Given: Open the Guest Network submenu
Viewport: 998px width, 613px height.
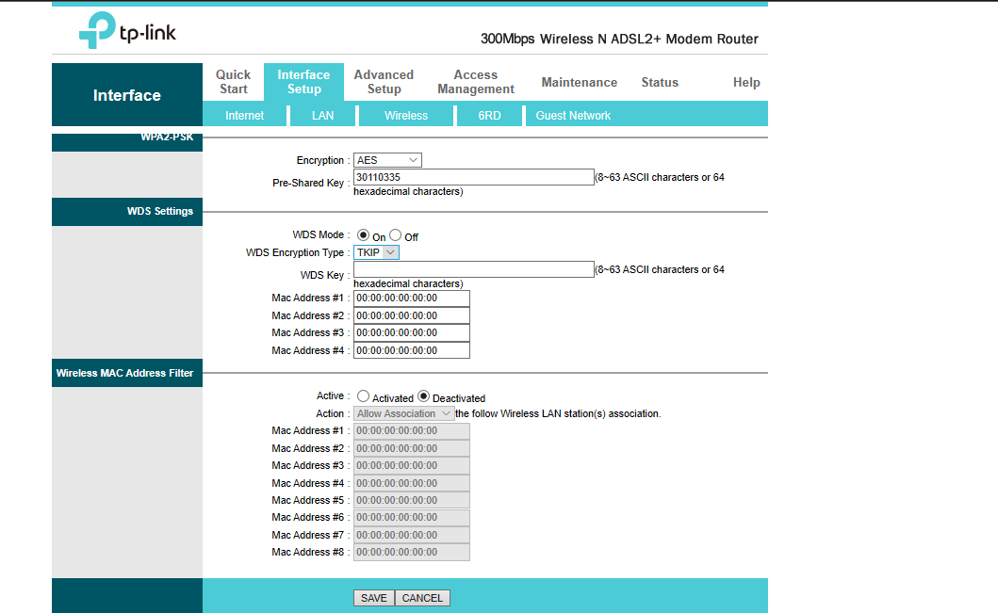Looking at the screenshot, I should tap(573, 116).
